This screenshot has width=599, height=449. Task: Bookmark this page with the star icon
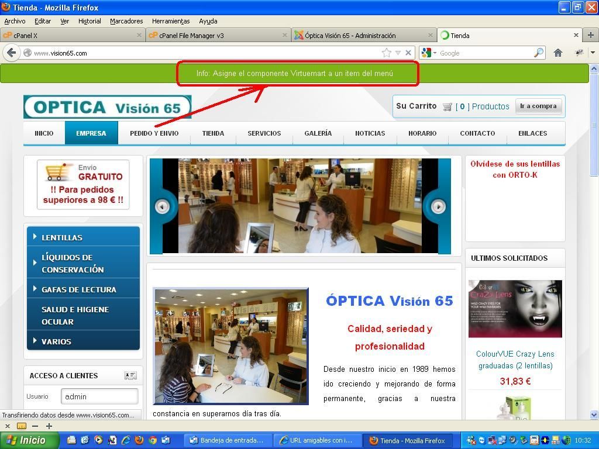tap(387, 53)
